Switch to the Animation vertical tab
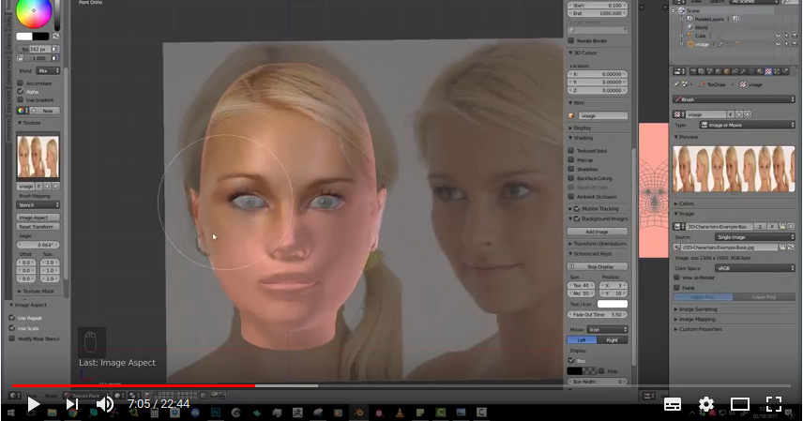Image resolution: width=803 pixels, height=421 pixels. (8, 129)
